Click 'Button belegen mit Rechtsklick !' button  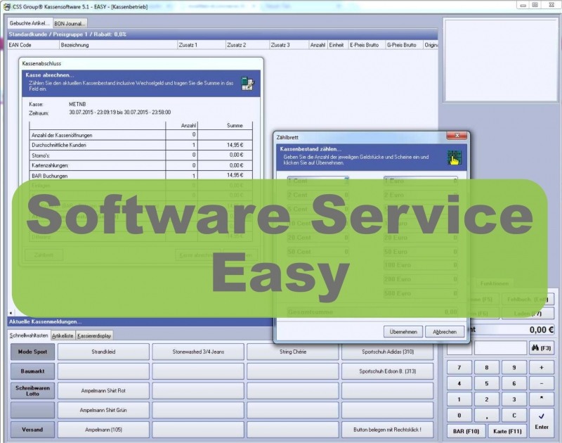pos(388,430)
